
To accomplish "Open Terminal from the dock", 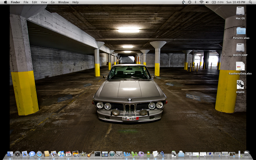I will point(97,154).
